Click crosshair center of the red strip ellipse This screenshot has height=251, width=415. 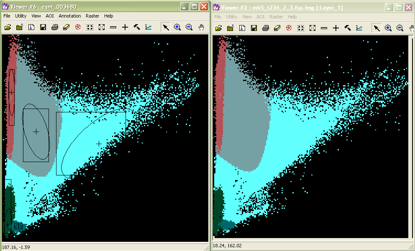pos(11,92)
